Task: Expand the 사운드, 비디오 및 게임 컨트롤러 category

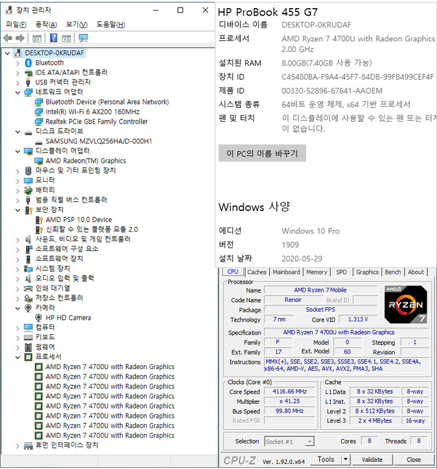Action: point(17,240)
